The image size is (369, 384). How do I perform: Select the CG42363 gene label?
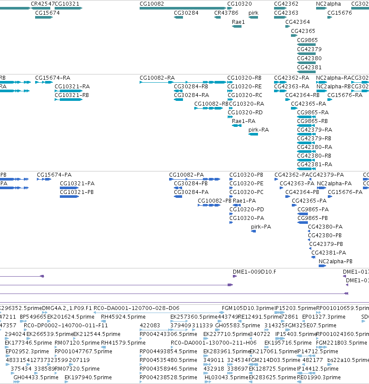(286, 13)
